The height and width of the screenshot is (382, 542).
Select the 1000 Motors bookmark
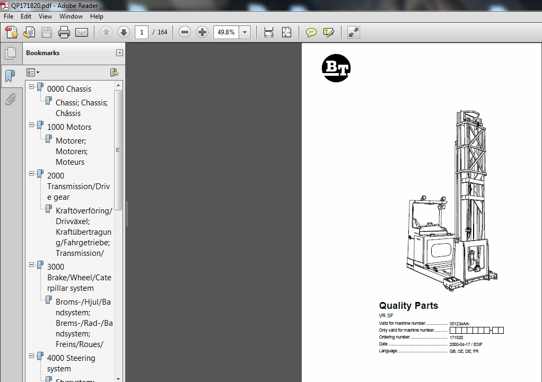pos(69,127)
